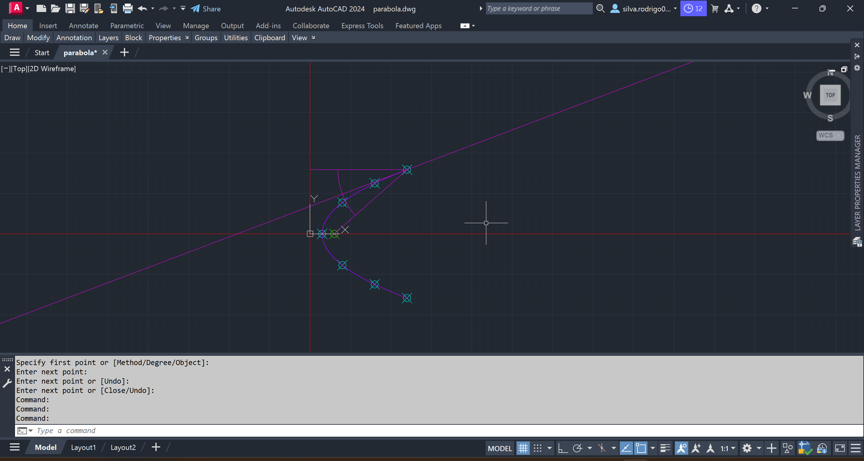The image size is (864, 461).
Task: Add a new drawing tab with plus icon
Action: 124,52
